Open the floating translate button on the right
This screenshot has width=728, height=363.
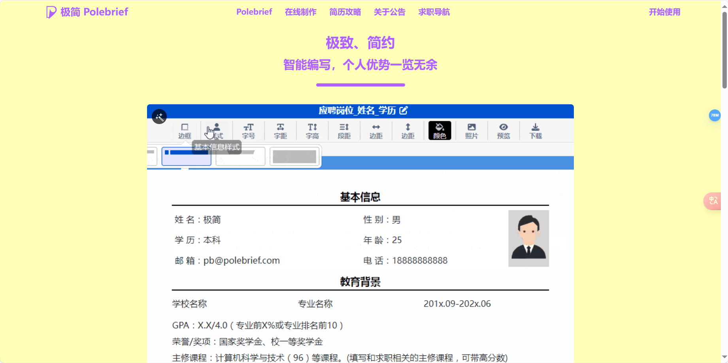point(713,201)
